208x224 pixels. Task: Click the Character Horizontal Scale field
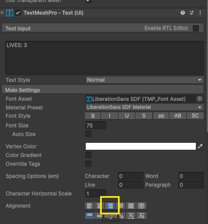click(x=96, y=193)
